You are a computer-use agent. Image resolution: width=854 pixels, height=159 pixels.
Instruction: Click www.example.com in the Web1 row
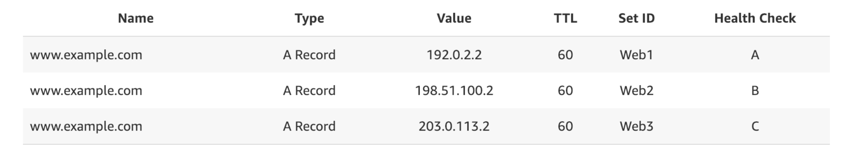(86, 55)
